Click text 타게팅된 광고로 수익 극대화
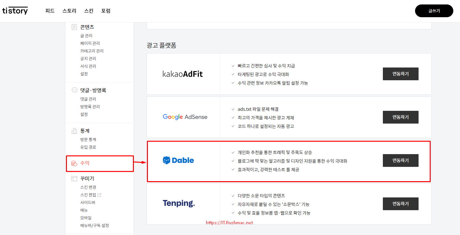 coord(263,75)
